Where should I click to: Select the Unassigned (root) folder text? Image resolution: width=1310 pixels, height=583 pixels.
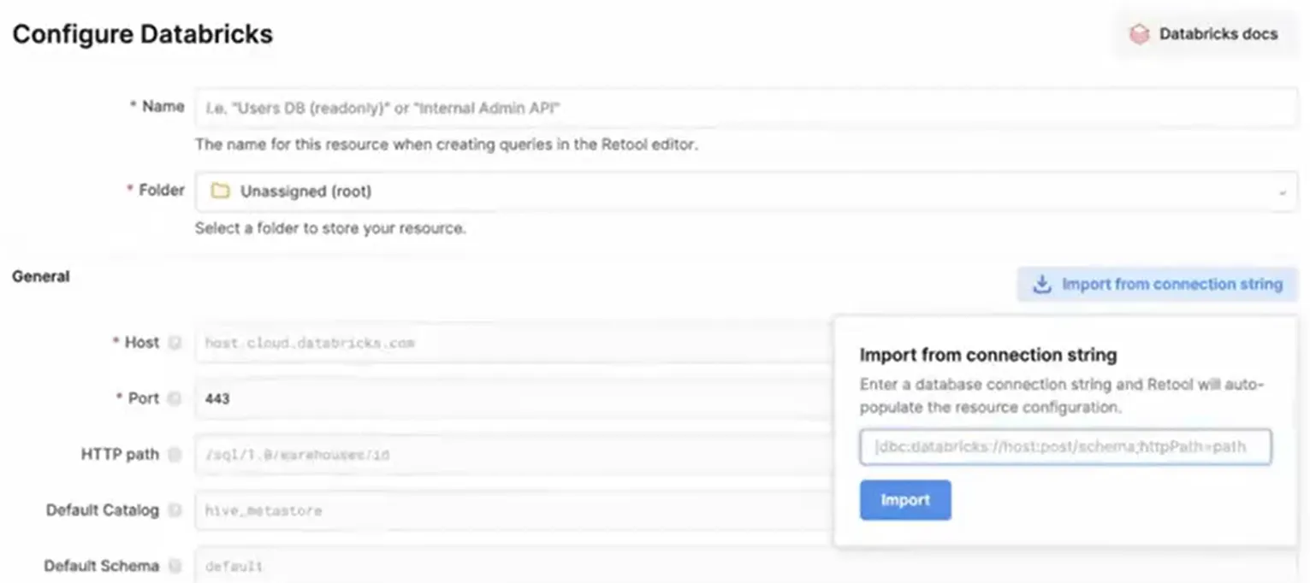pos(305,191)
